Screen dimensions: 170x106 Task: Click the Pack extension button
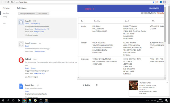[x=43, y=14]
